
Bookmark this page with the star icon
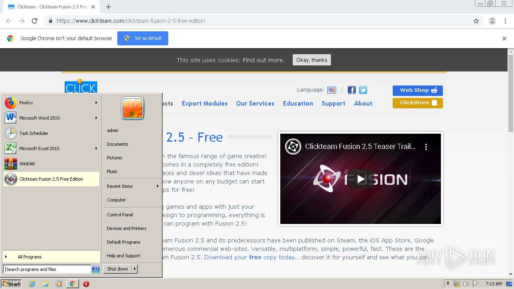tap(476, 21)
